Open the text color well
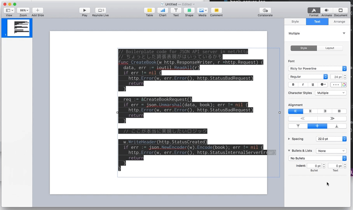 [x=336, y=85]
